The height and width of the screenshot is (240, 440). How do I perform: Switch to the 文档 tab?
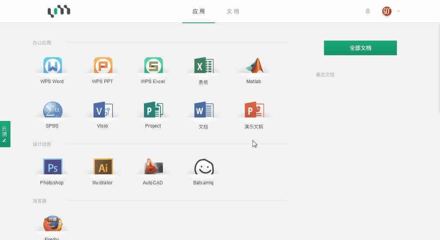233,12
